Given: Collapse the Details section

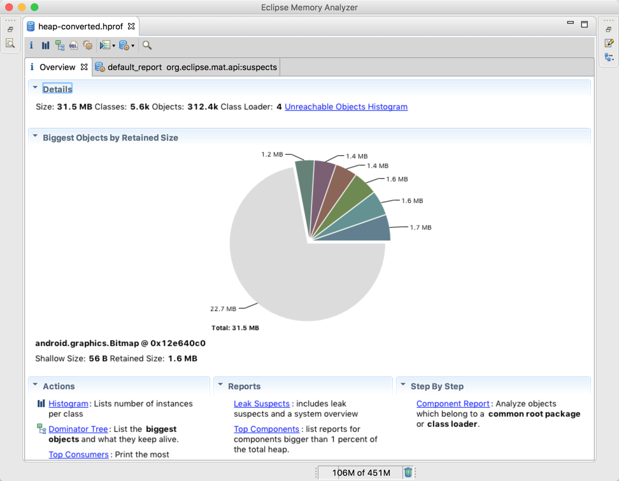Looking at the screenshot, I should coord(35,88).
